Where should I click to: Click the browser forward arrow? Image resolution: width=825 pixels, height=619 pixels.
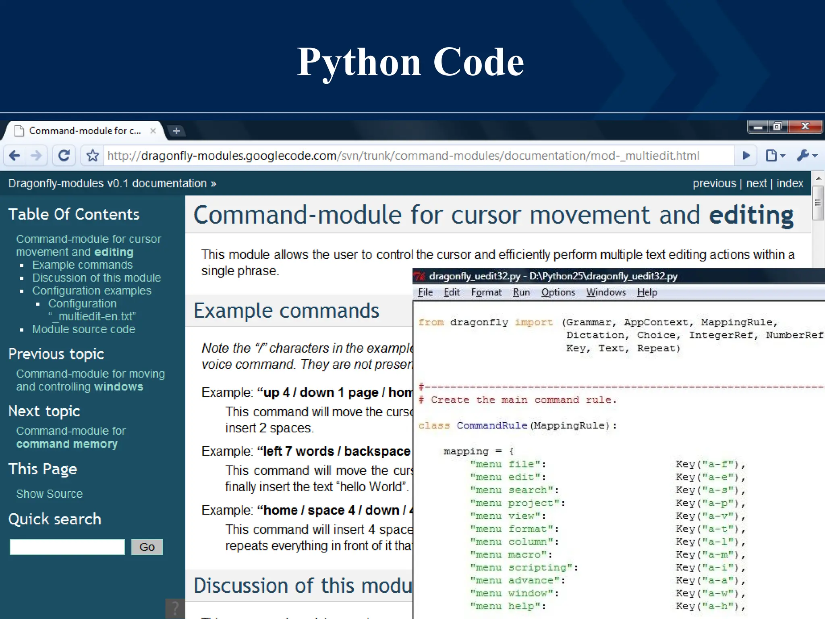pos(36,156)
